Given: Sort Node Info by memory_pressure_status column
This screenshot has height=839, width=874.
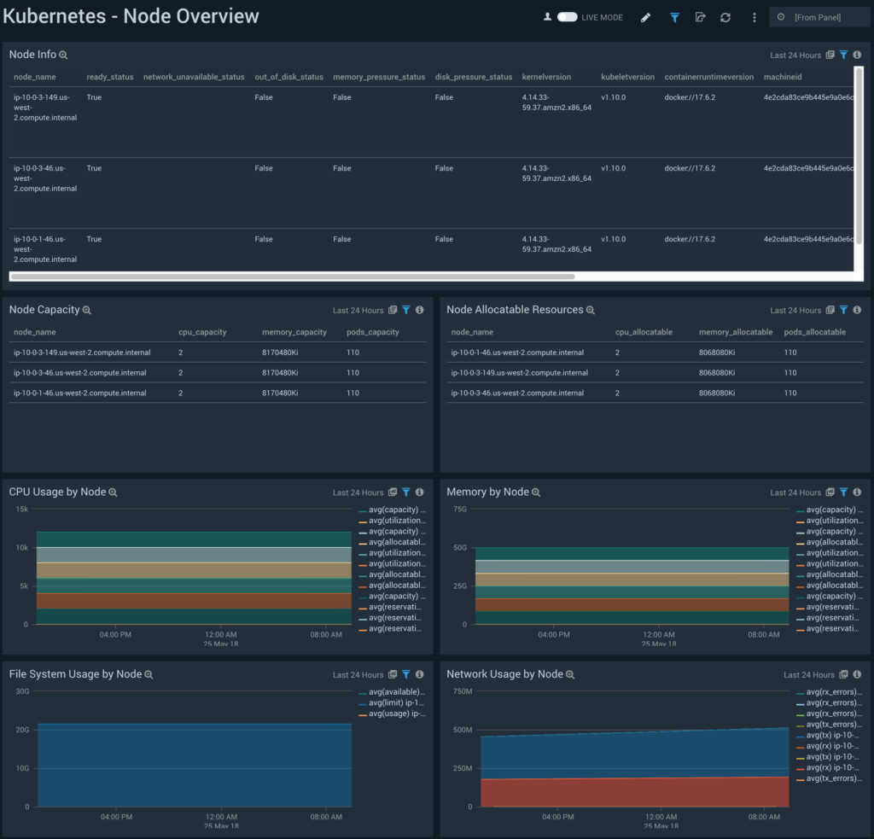Looking at the screenshot, I should click(379, 77).
